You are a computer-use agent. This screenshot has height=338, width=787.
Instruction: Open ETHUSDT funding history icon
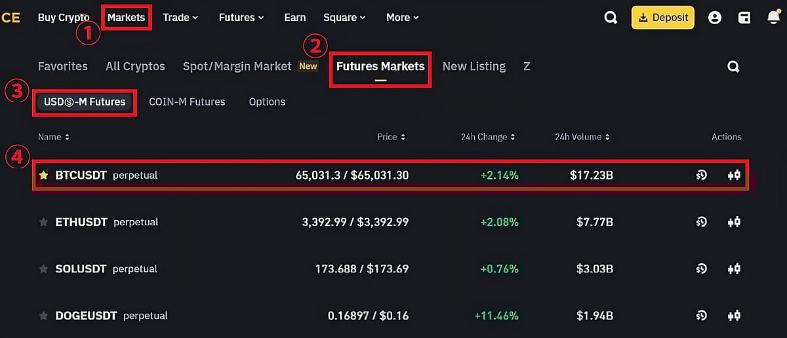click(x=701, y=222)
